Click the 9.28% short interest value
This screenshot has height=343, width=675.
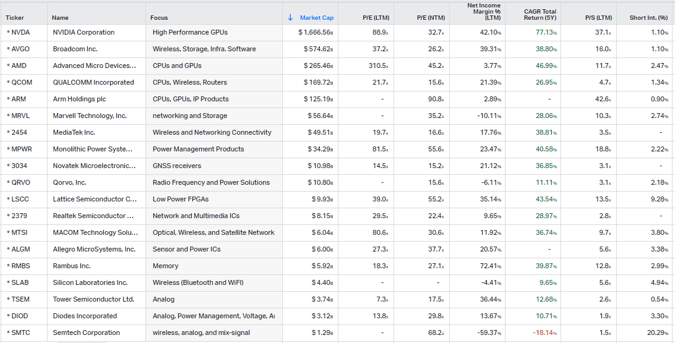pos(659,199)
